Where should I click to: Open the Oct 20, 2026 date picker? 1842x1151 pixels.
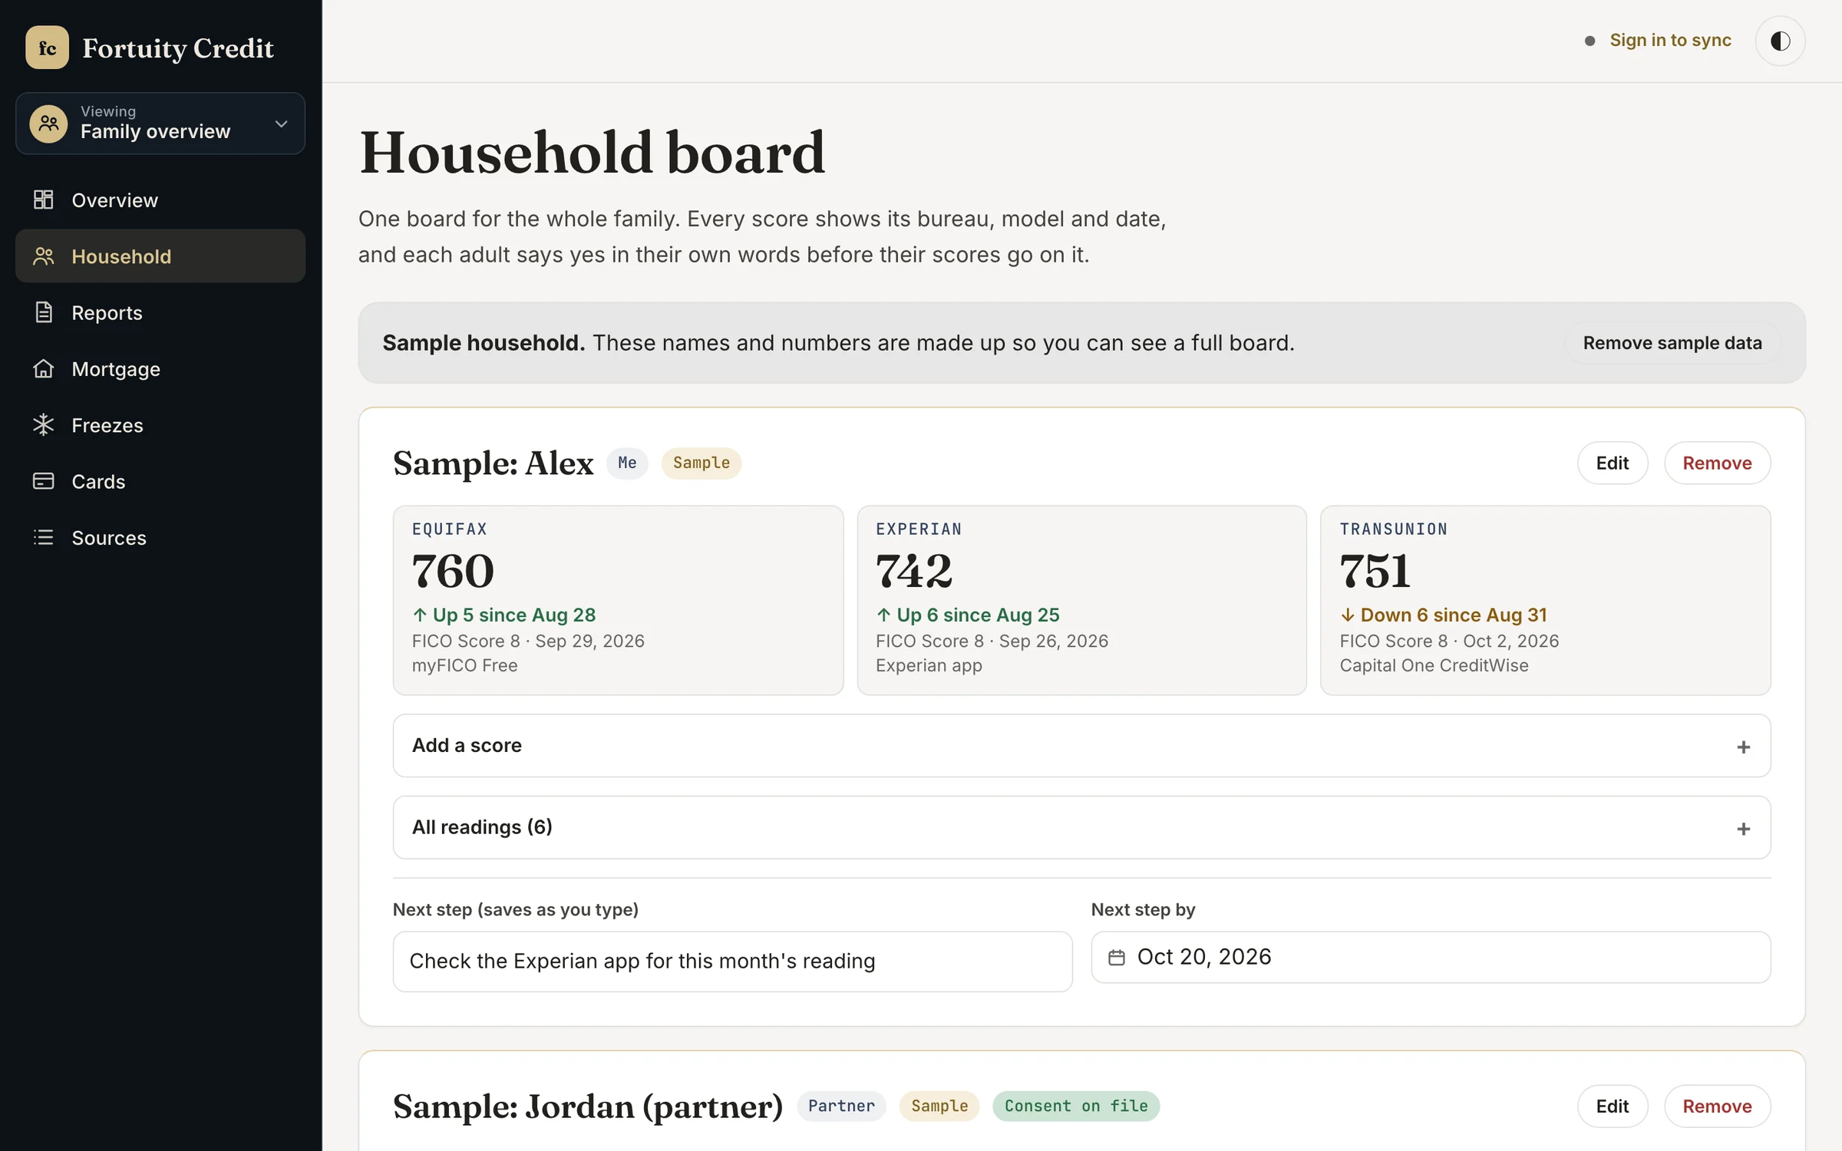(1431, 957)
